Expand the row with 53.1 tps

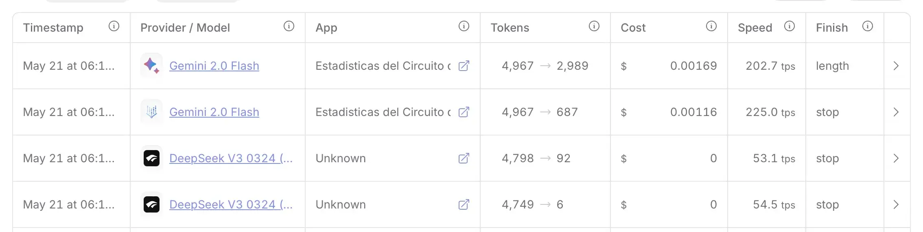coord(896,158)
